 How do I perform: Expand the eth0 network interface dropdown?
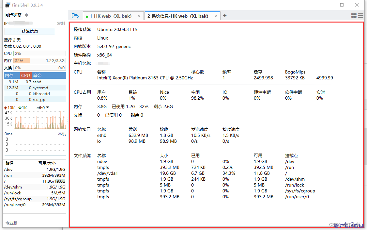click(x=47, y=107)
